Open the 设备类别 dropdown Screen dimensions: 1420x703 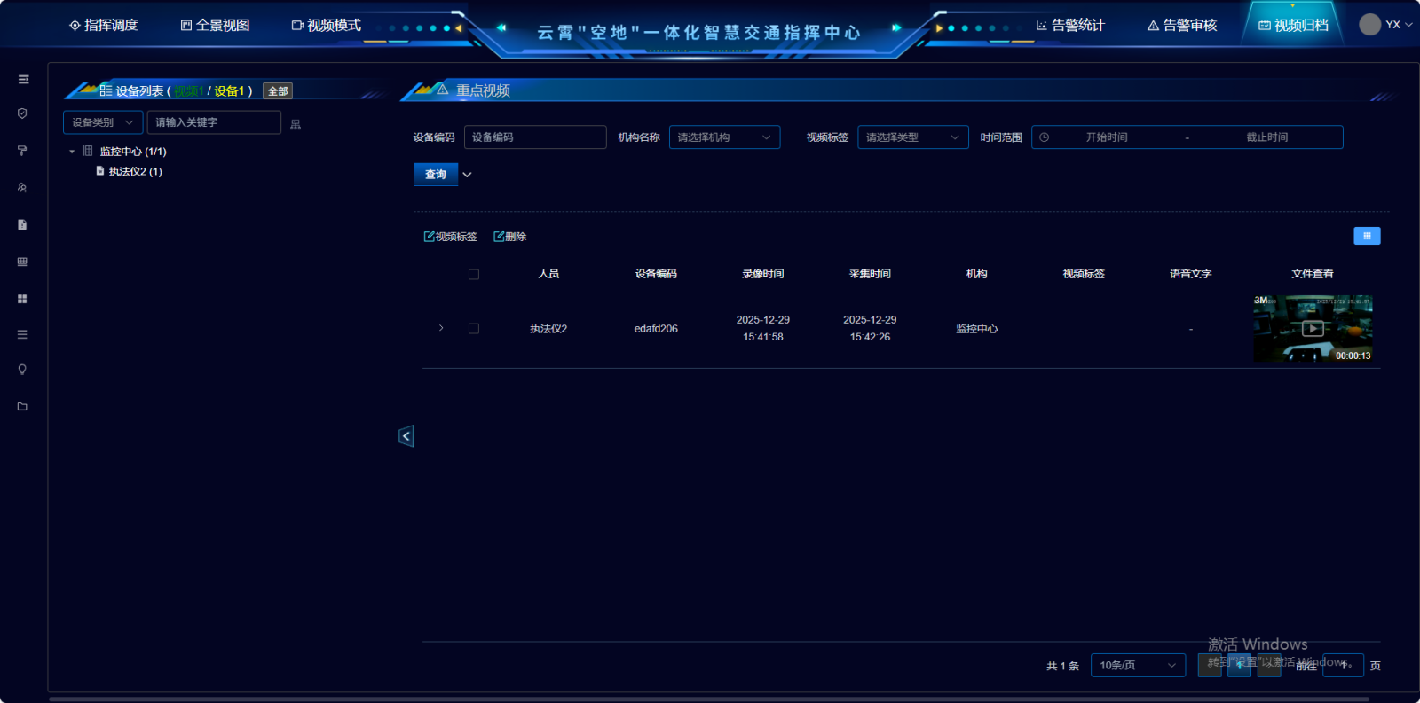[103, 122]
